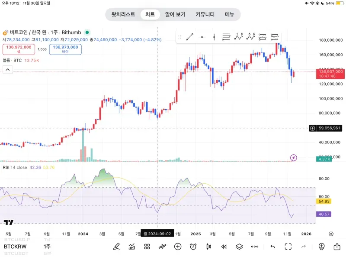346x260 pixels.
Task: Create a price alert with clock icon
Action: point(193,247)
